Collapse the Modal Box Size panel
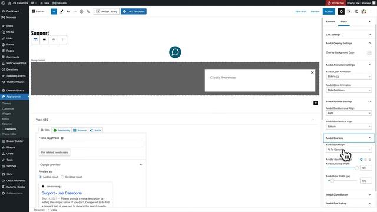 (349, 138)
